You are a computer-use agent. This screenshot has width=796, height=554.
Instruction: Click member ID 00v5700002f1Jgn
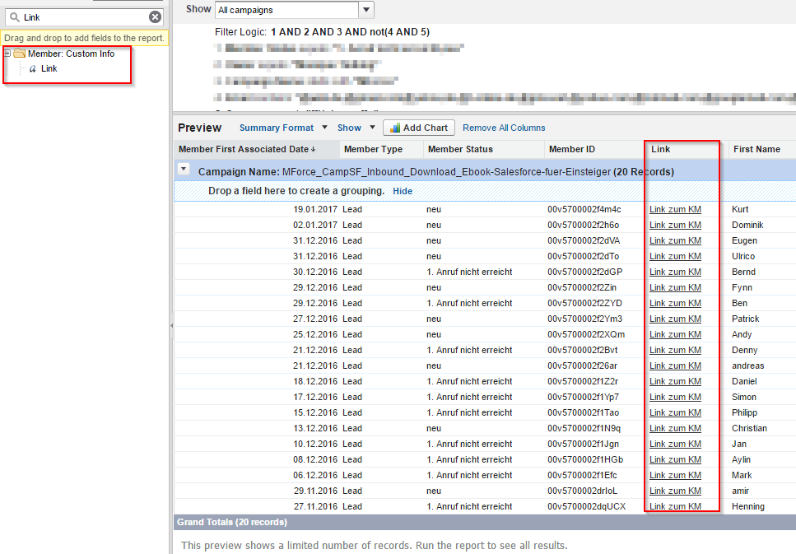[584, 444]
